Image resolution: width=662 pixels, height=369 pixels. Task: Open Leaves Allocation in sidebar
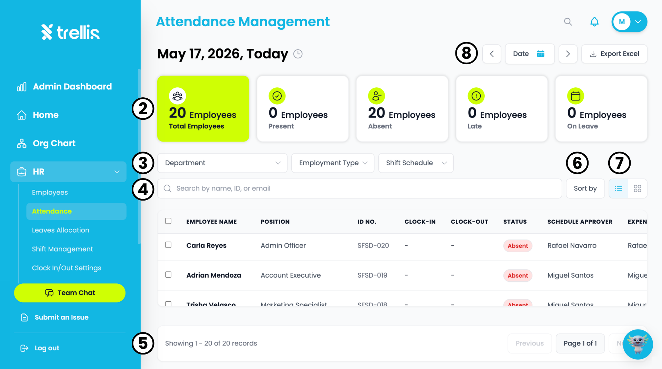point(61,230)
